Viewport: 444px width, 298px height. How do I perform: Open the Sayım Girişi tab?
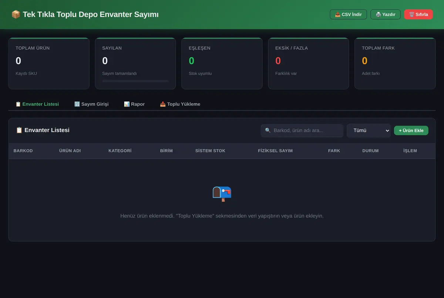click(91, 104)
